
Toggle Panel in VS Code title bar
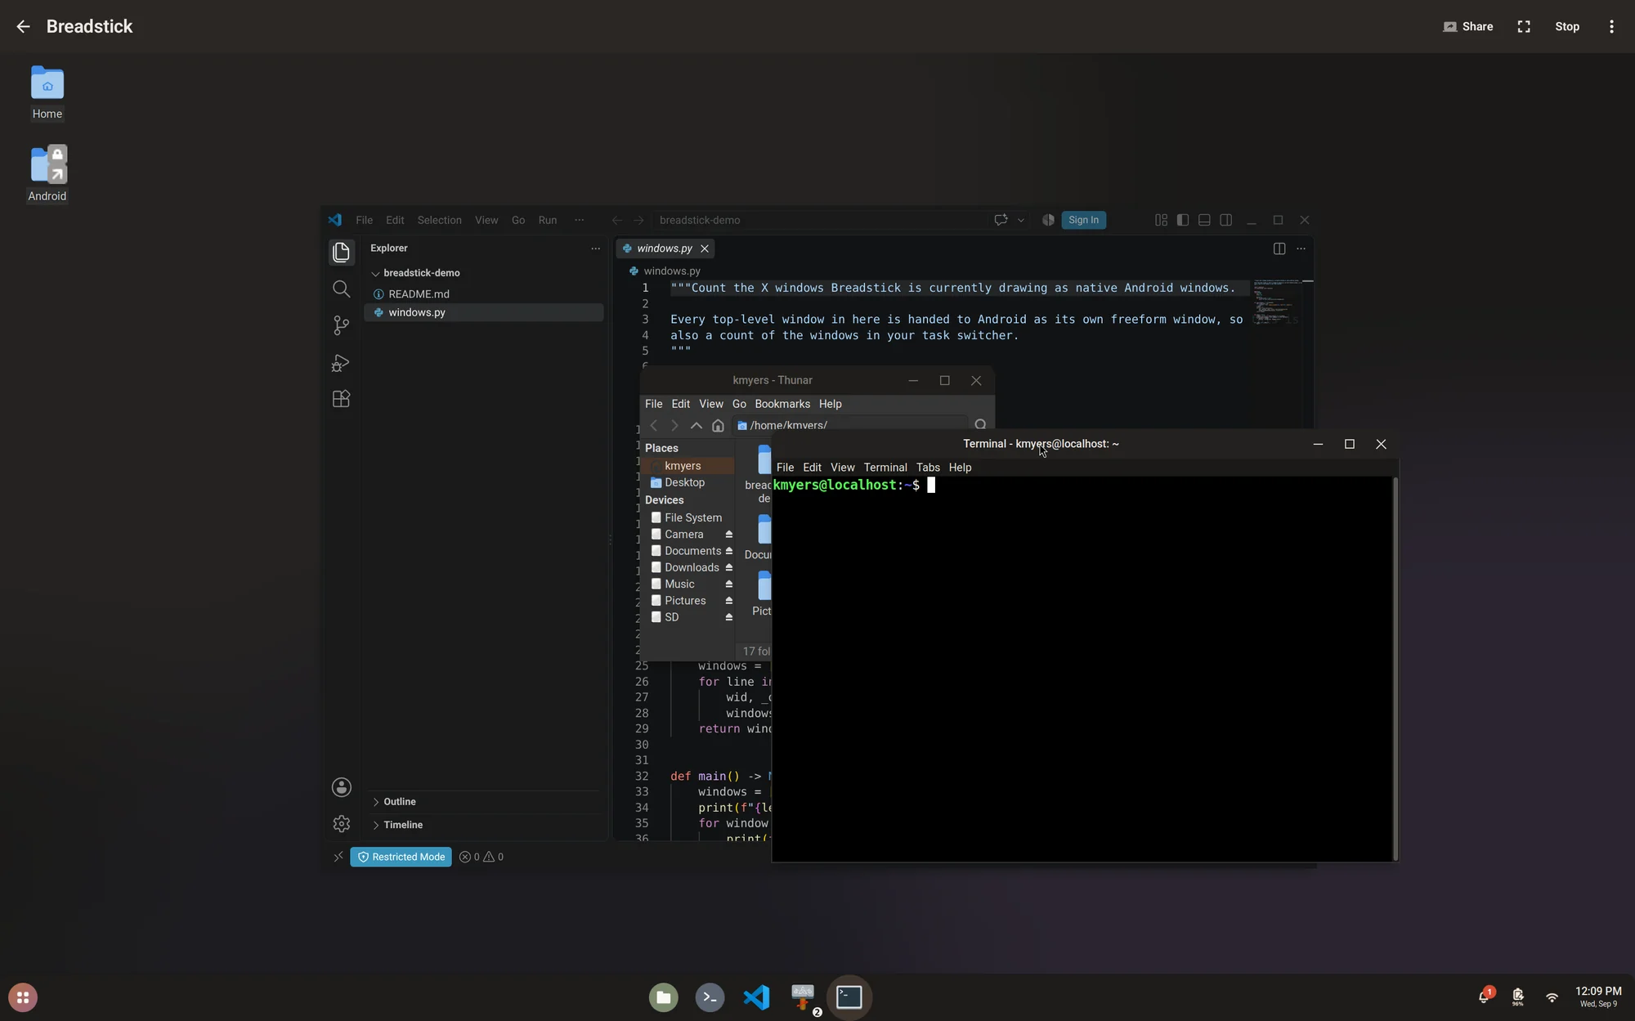1204,220
